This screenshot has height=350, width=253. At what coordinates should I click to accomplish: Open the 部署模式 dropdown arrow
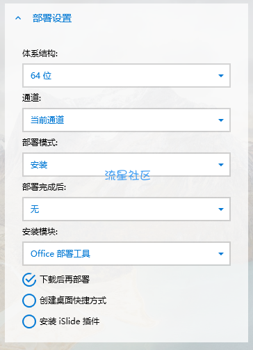click(221, 165)
